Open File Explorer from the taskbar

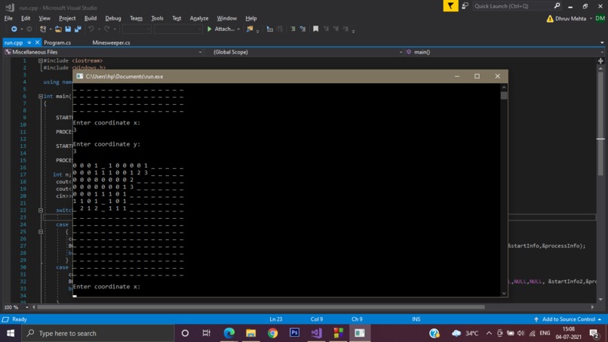coord(251,333)
